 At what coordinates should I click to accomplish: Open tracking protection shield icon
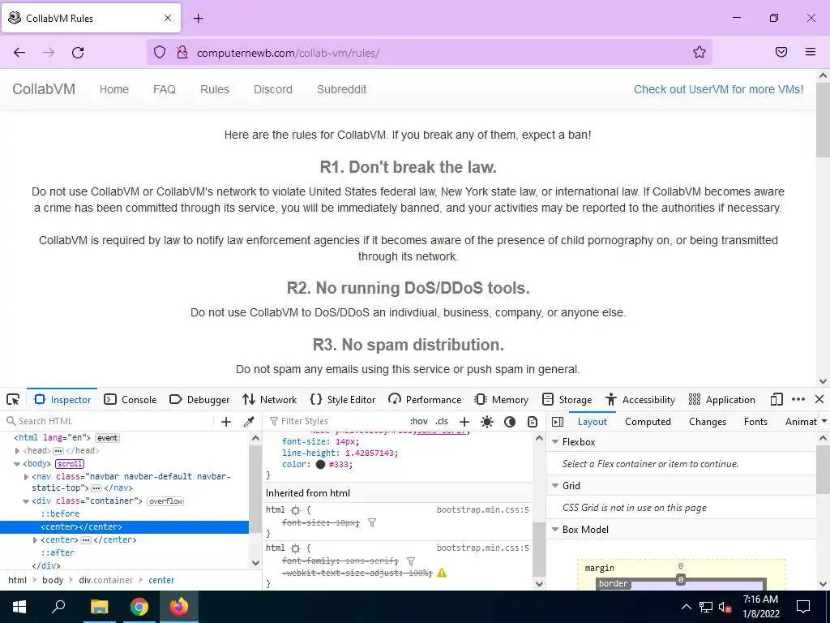[x=160, y=52]
